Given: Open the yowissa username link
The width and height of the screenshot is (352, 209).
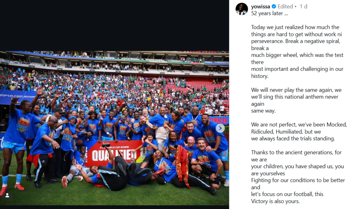Looking at the screenshot, I should coord(261,7).
